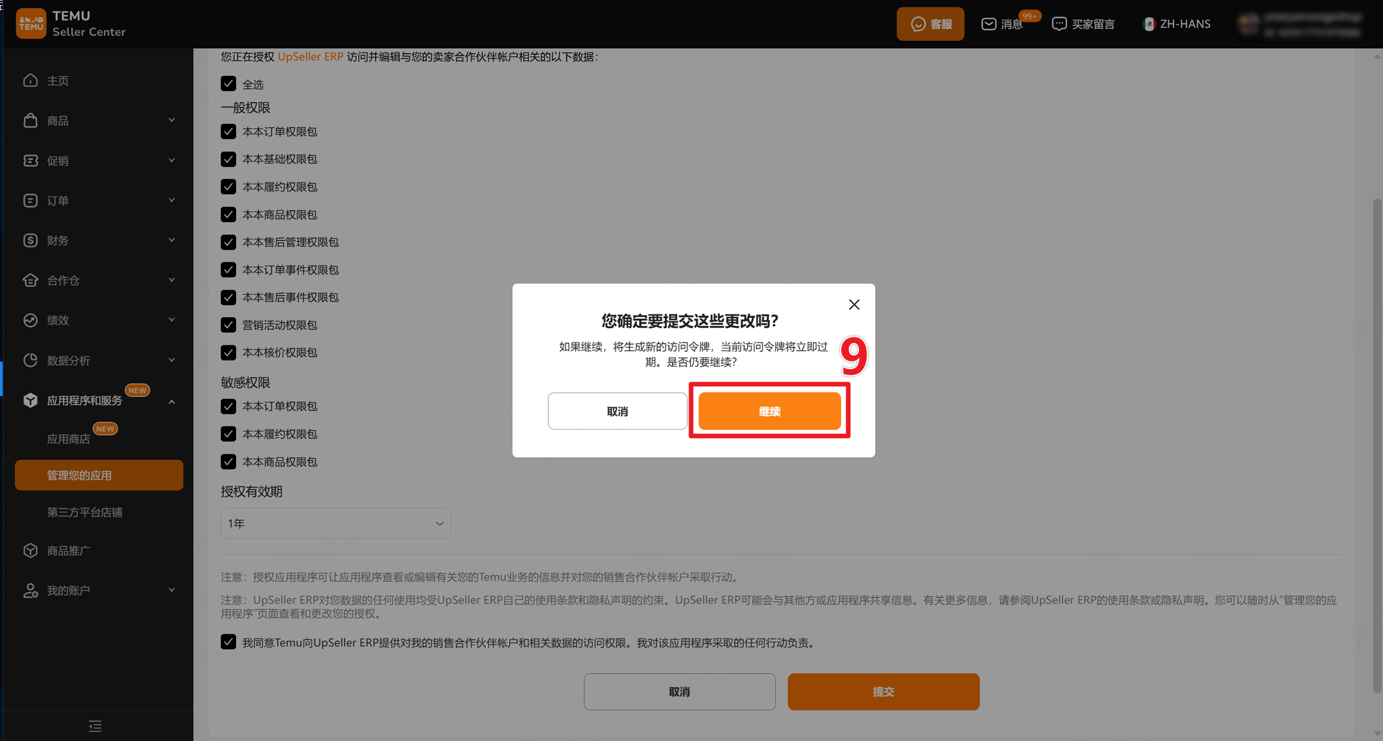Click the 促销 promotion icon
Viewport: 1383px width, 741px height.
click(31, 161)
